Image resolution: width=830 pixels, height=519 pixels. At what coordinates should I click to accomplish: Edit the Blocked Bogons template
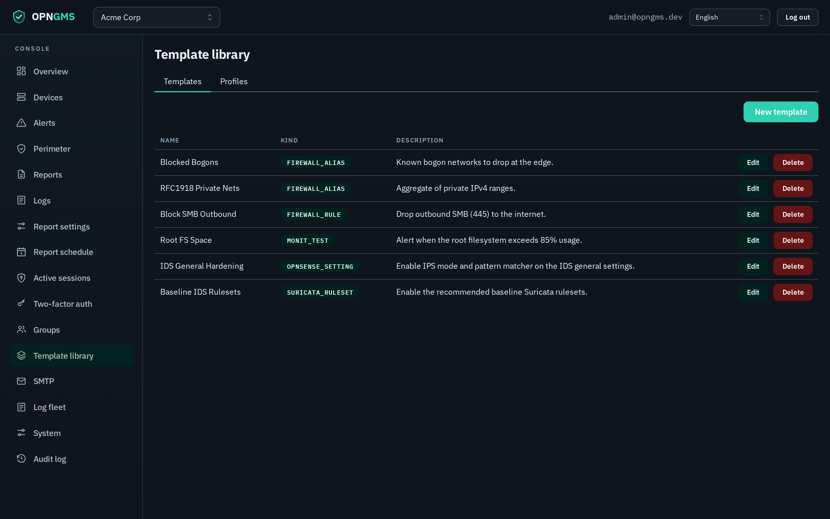[x=753, y=162]
